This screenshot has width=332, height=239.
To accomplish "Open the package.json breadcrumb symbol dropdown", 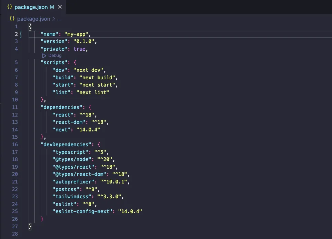I will (x=34, y=19).
